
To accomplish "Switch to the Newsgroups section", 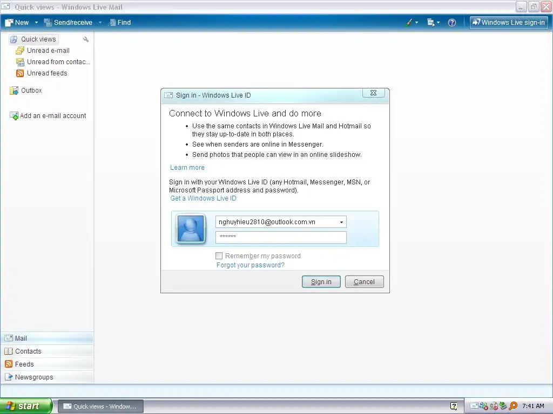I will click(47, 377).
